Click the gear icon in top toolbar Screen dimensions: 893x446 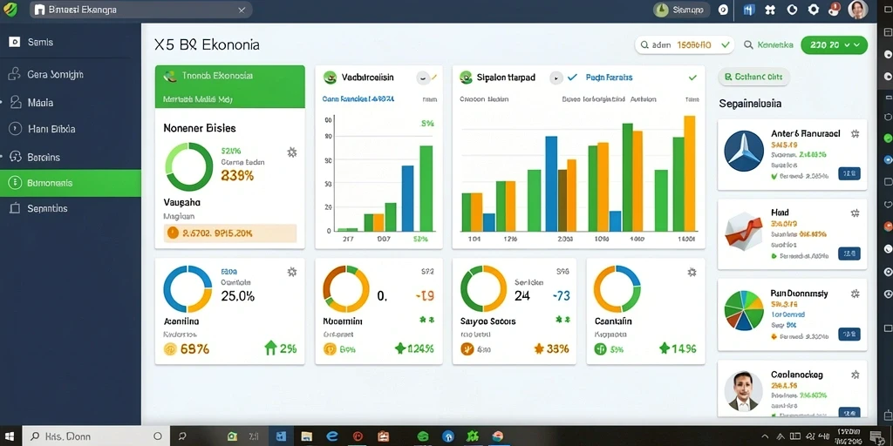[814, 10]
